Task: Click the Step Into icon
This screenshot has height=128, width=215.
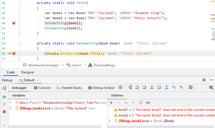Action: coord(152,87)
